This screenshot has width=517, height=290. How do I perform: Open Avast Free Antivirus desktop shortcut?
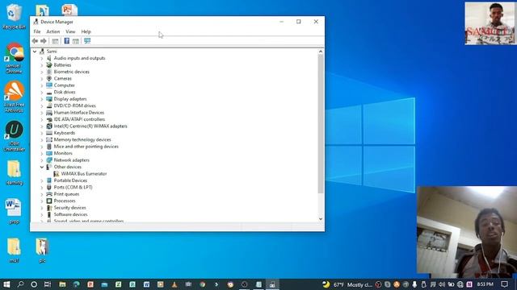pyautogui.click(x=14, y=97)
